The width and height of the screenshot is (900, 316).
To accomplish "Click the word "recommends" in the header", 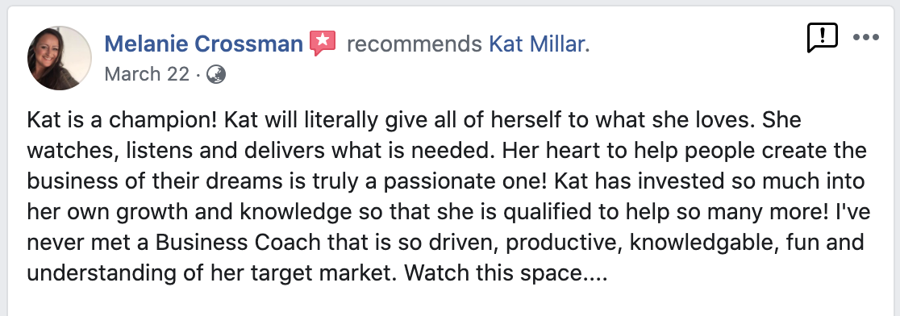I will (414, 44).
